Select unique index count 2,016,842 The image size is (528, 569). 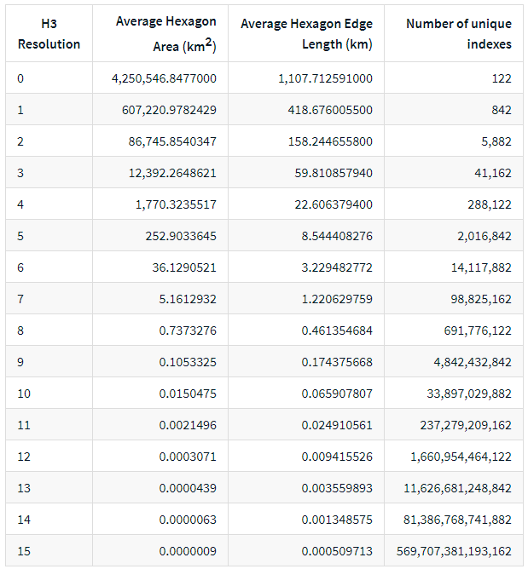(484, 236)
